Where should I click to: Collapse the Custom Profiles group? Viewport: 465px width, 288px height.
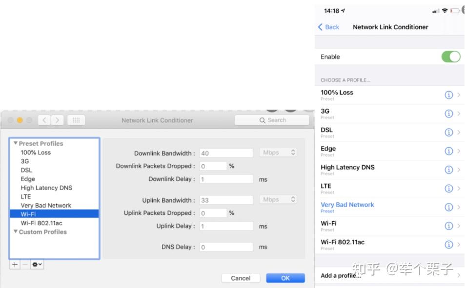(x=16, y=232)
